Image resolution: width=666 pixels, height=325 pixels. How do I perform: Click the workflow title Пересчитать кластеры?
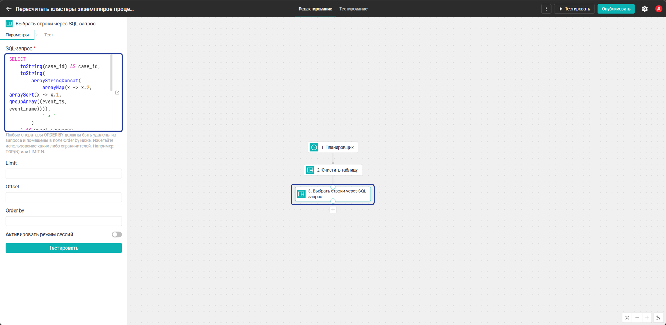click(x=74, y=9)
